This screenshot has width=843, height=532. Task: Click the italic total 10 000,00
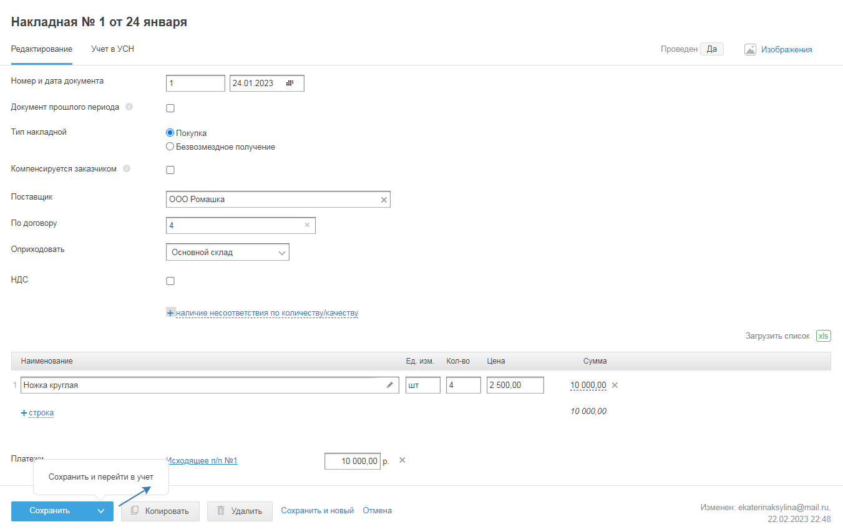tap(588, 412)
